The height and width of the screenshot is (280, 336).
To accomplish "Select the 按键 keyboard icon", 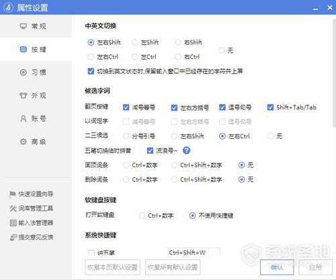I will [x=24, y=49].
